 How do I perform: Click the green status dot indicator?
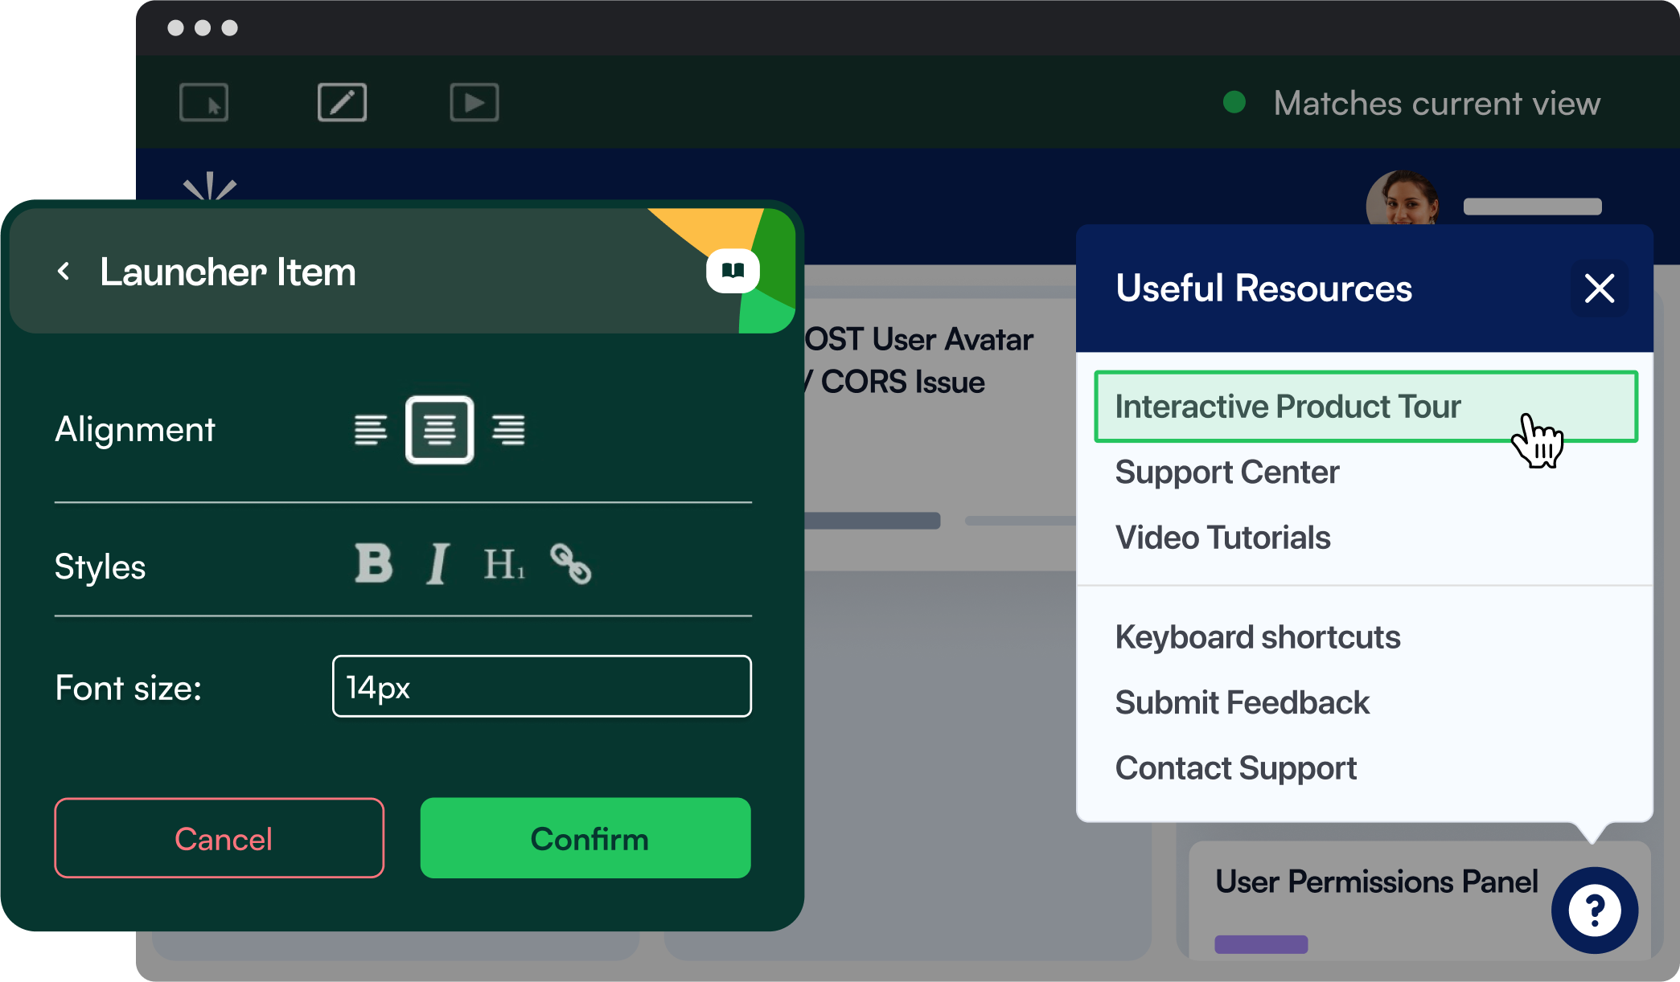[x=1234, y=103]
